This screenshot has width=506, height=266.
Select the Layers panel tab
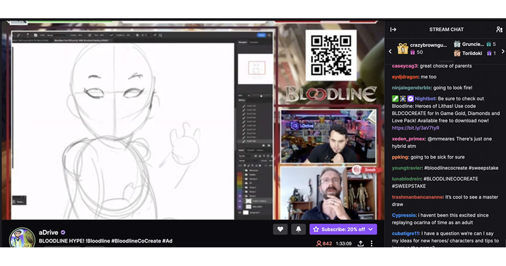(x=240, y=150)
